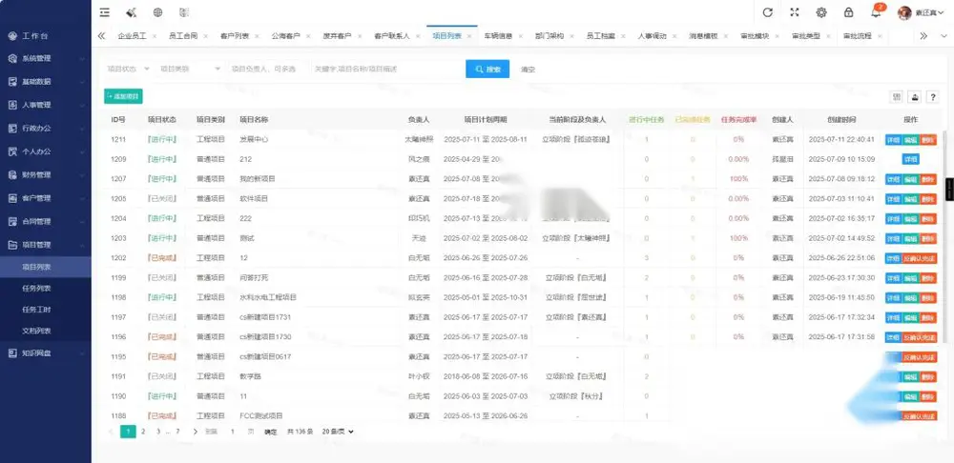Open the 项目状态 filter dropdown
The height and width of the screenshot is (463, 954).
pyautogui.click(x=128, y=70)
